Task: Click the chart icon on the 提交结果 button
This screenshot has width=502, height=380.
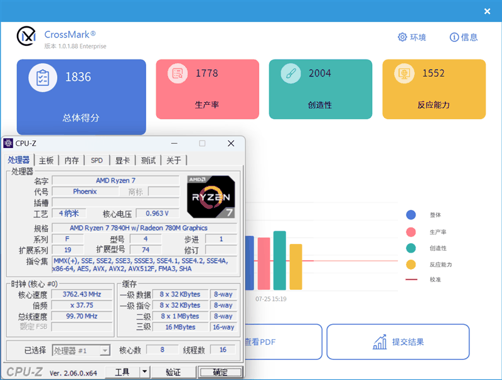Action: point(381,342)
